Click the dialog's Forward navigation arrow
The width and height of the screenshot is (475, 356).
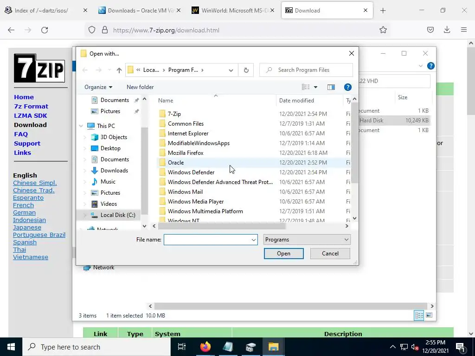click(x=98, y=70)
